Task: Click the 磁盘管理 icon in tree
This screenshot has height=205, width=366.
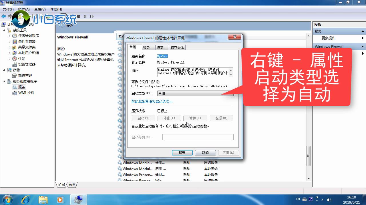Action: (x=15, y=76)
